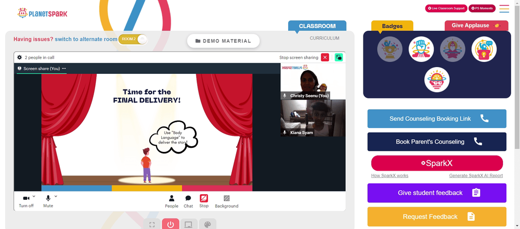
Task: Open Generate SparkX AI Report link
Action: click(476, 175)
